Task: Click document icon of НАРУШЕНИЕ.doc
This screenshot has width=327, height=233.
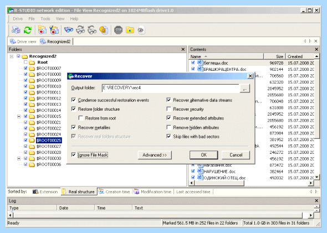Action: point(200,172)
